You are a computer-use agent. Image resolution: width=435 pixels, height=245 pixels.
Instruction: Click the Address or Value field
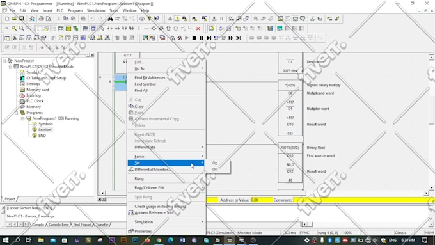(x=262, y=200)
